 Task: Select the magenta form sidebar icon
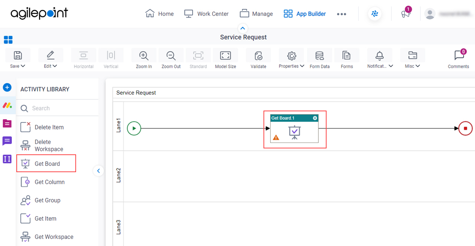(x=7, y=123)
